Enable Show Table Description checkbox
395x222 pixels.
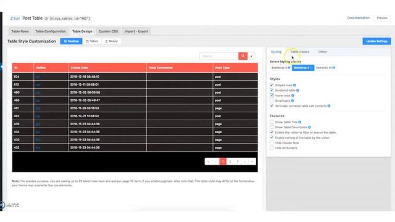pyautogui.click(x=272, y=127)
